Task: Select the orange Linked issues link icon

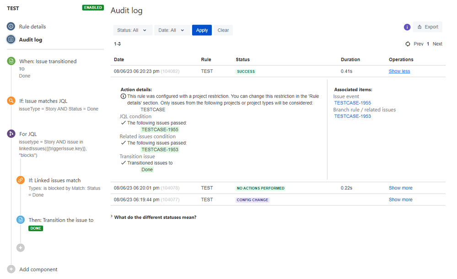Action: pos(21,180)
